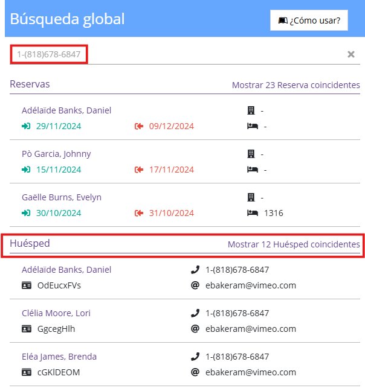The image size is (365, 391).
Task: Clear the search field with the X icon
Action: (351, 54)
